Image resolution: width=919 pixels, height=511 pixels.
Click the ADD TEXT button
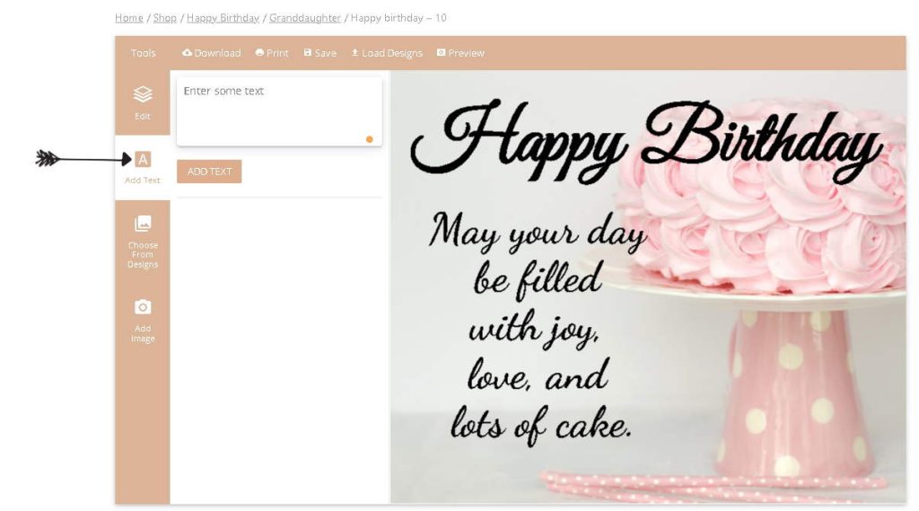pos(209,172)
